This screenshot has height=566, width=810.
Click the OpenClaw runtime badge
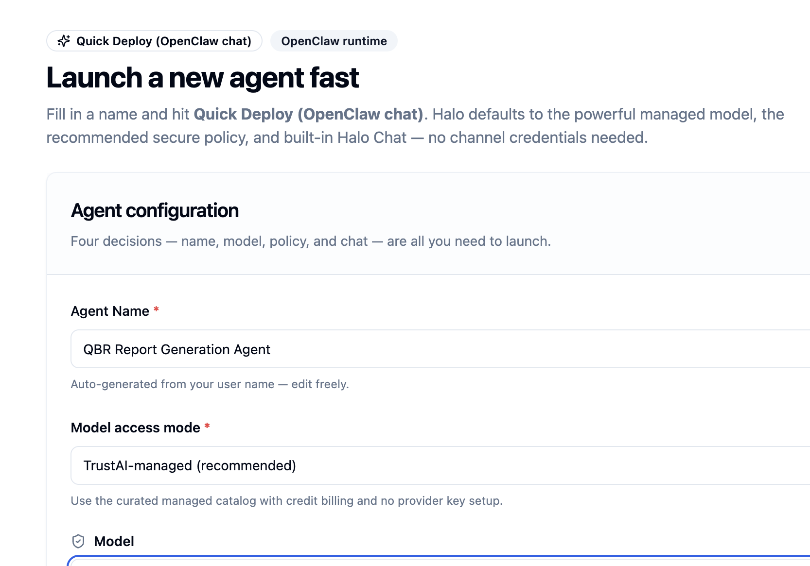pos(334,41)
